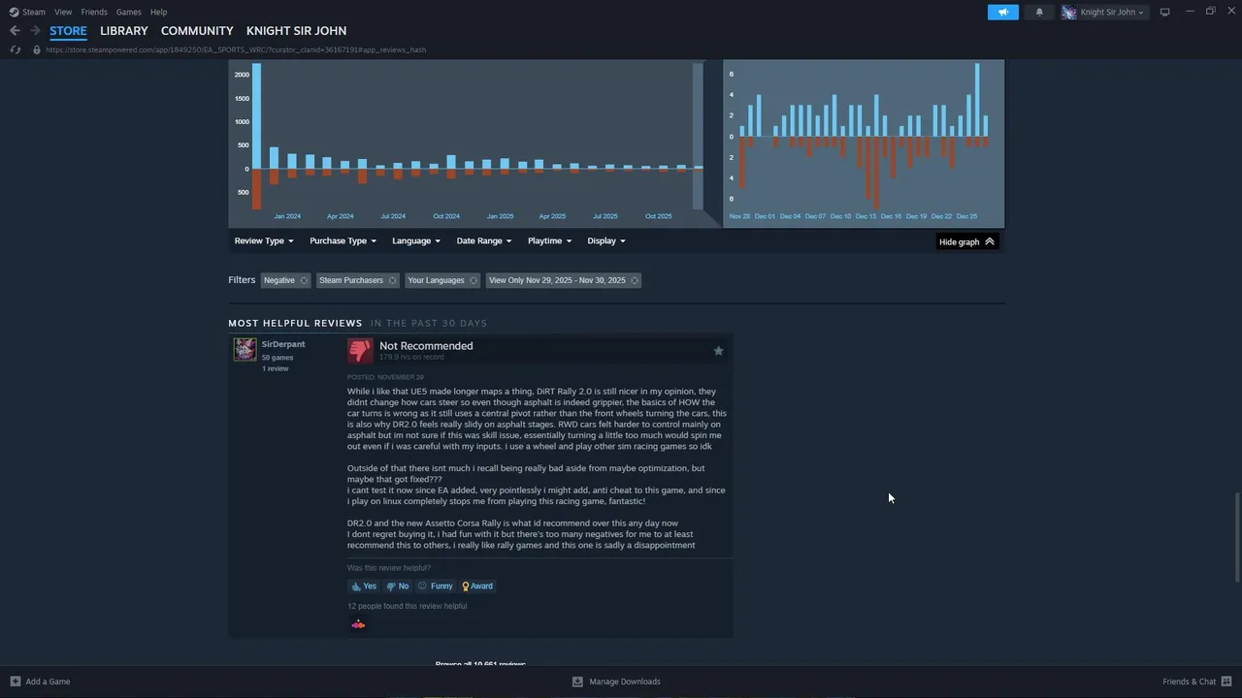The width and height of the screenshot is (1242, 698).
Task: Open the Display dropdown
Action: tap(605, 240)
